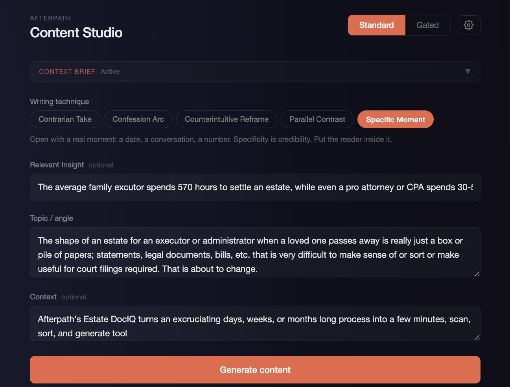
Task: Select the Confession Arc technique
Action: point(138,119)
